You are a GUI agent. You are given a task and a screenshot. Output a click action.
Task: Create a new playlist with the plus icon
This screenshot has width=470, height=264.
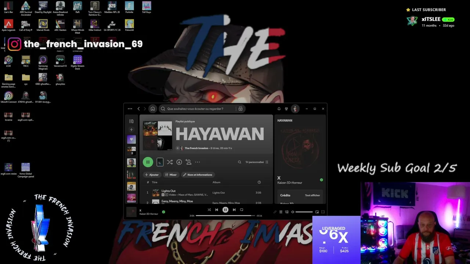click(x=131, y=129)
